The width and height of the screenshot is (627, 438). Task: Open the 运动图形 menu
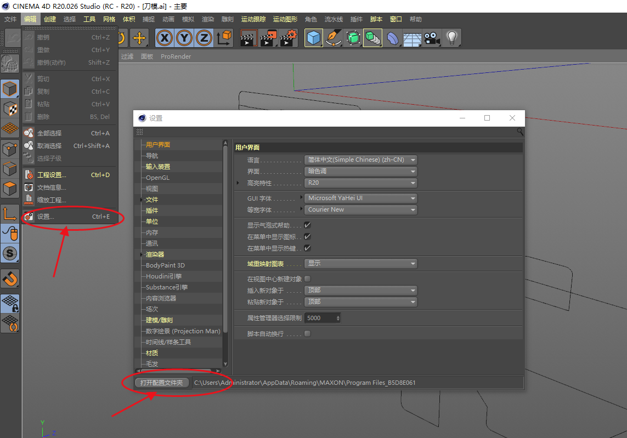point(285,19)
